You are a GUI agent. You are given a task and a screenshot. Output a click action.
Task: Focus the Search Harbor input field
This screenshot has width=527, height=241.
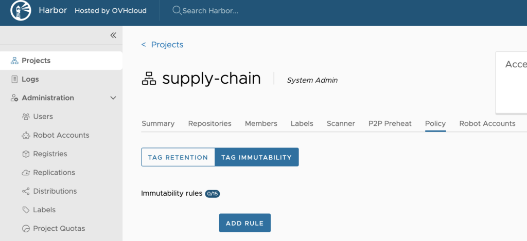pyautogui.click(x=216, y=10)
